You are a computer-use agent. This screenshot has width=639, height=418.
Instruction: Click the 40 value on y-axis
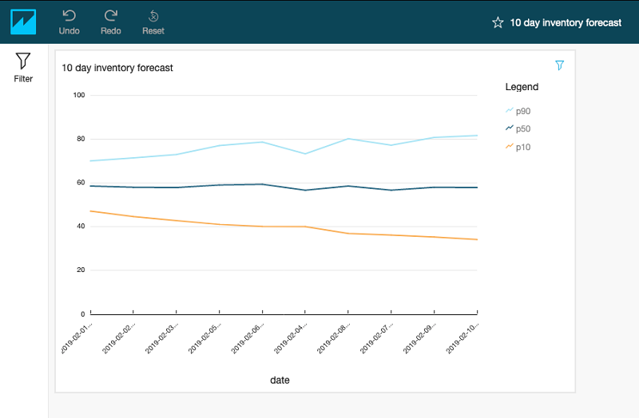(81, 227)
